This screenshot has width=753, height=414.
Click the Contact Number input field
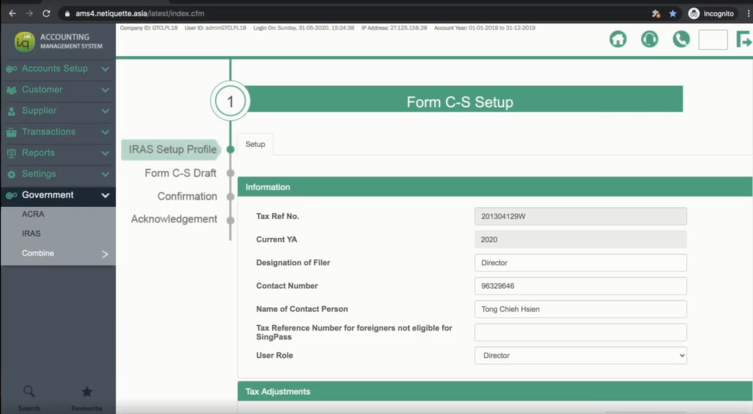click(580, 286)
